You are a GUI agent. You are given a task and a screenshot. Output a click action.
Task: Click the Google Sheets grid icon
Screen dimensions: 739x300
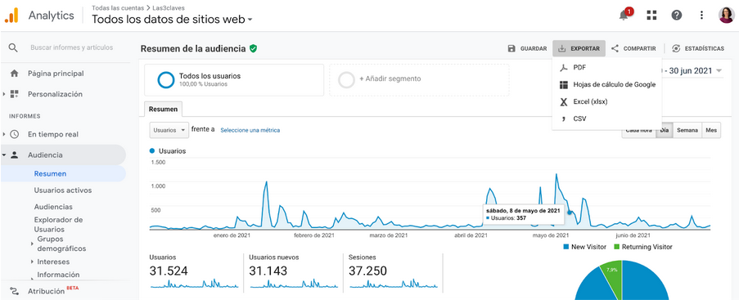pyautogui.click(x=563, y=85)
